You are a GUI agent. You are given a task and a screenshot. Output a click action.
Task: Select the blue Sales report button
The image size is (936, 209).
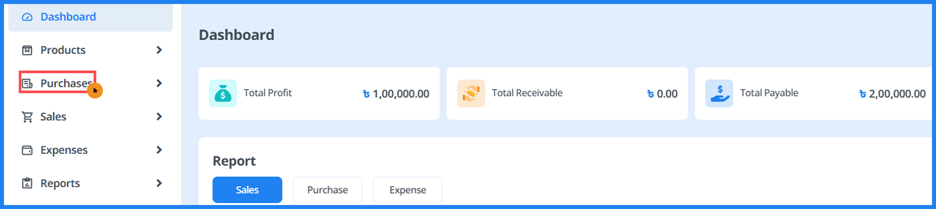247,190
